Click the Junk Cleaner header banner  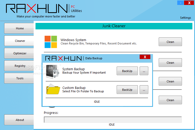point(114,26)
